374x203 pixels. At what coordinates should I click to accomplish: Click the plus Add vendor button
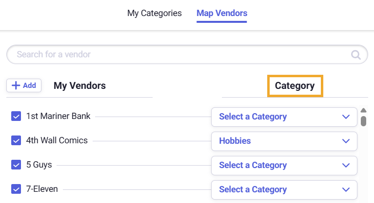click(x=24, y=85)
